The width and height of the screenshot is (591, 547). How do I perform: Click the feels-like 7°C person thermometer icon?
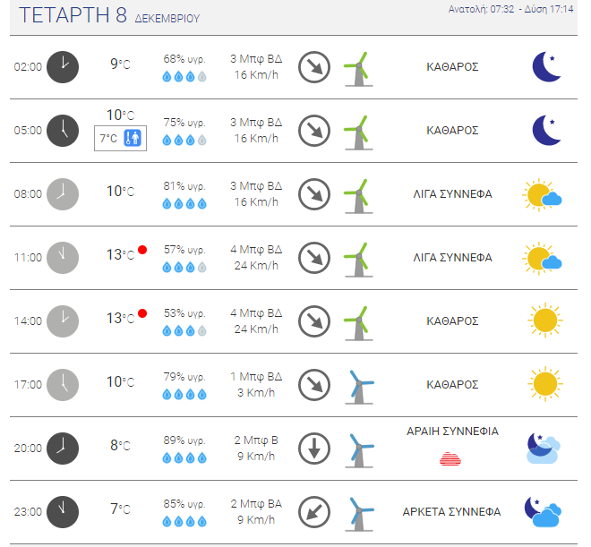pos(133,138)
